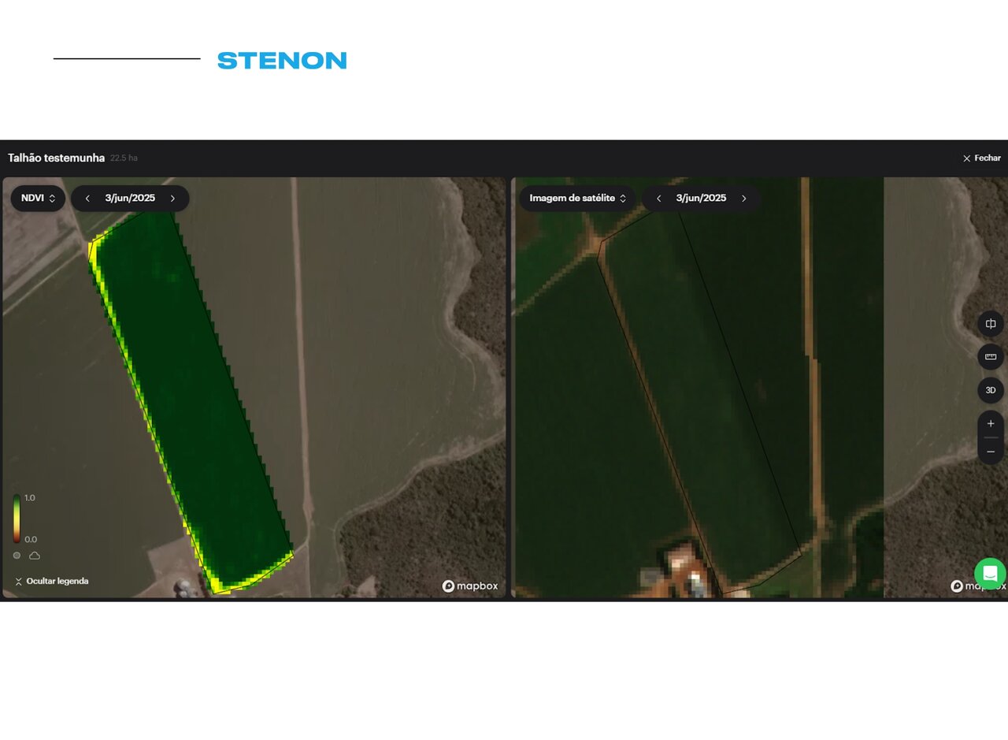Open the green chat support bubble
The width and height of the screenshot is (1008, 740).
coord(990,573)
